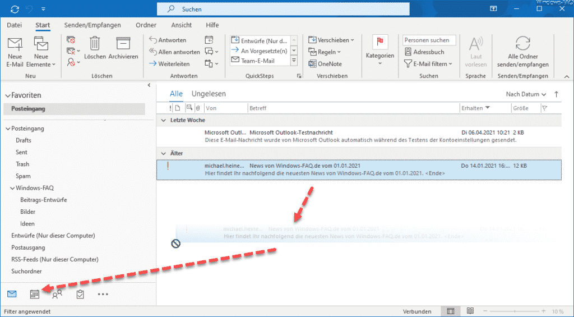This screenshot has width=574, height=317.
Task: Click the reply with meeting icon
Action: click(x=209, y=40)
